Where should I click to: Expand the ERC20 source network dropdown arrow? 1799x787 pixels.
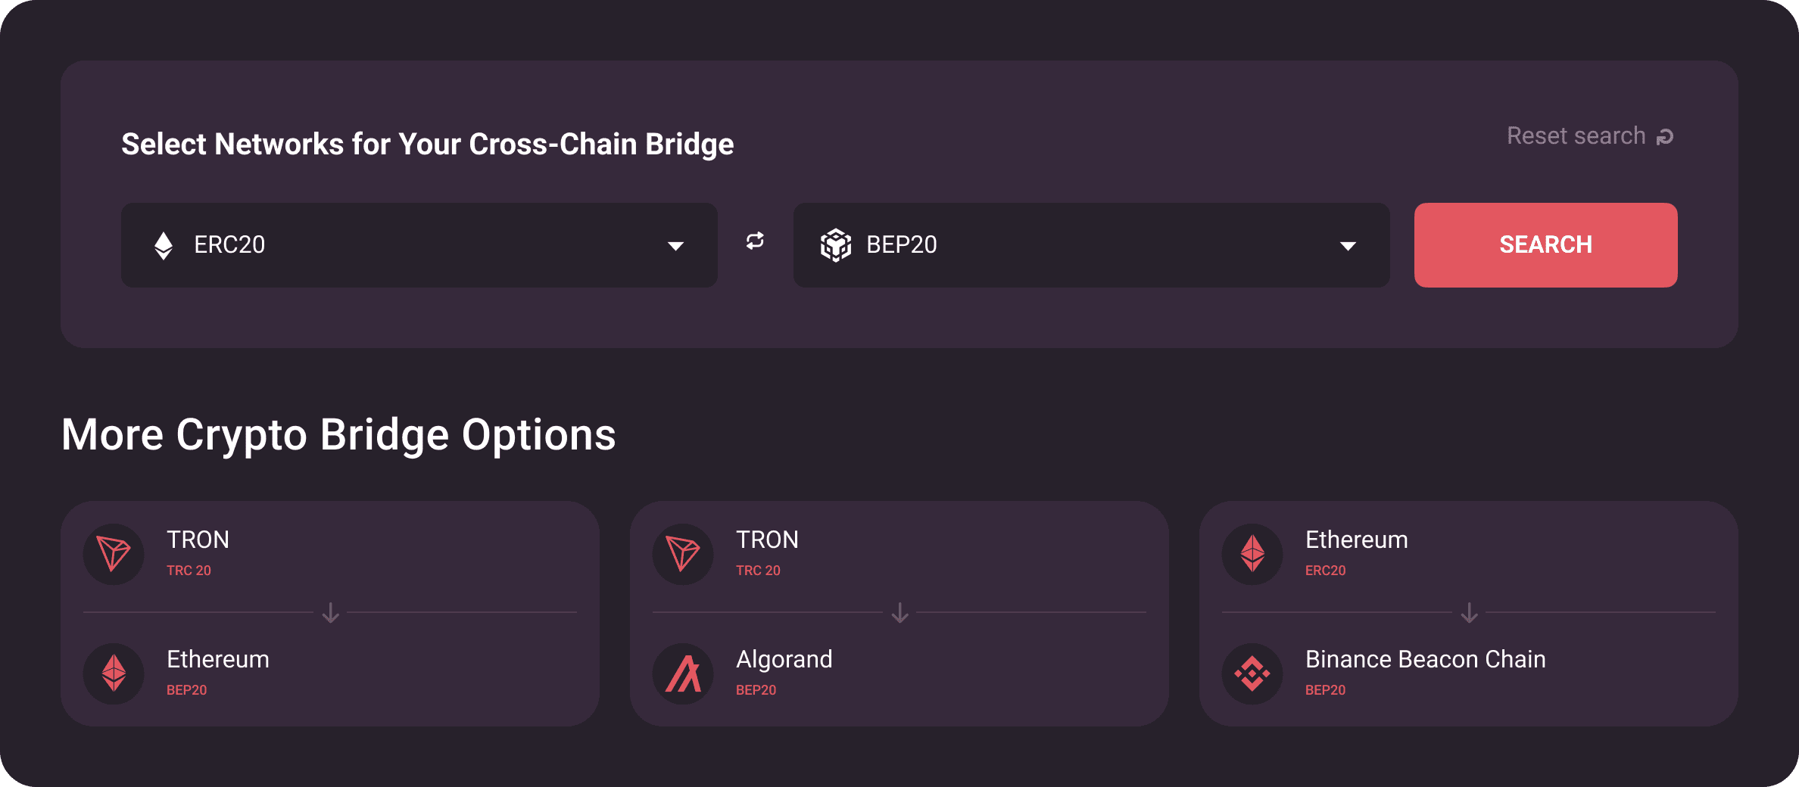[x=676, y=246]
